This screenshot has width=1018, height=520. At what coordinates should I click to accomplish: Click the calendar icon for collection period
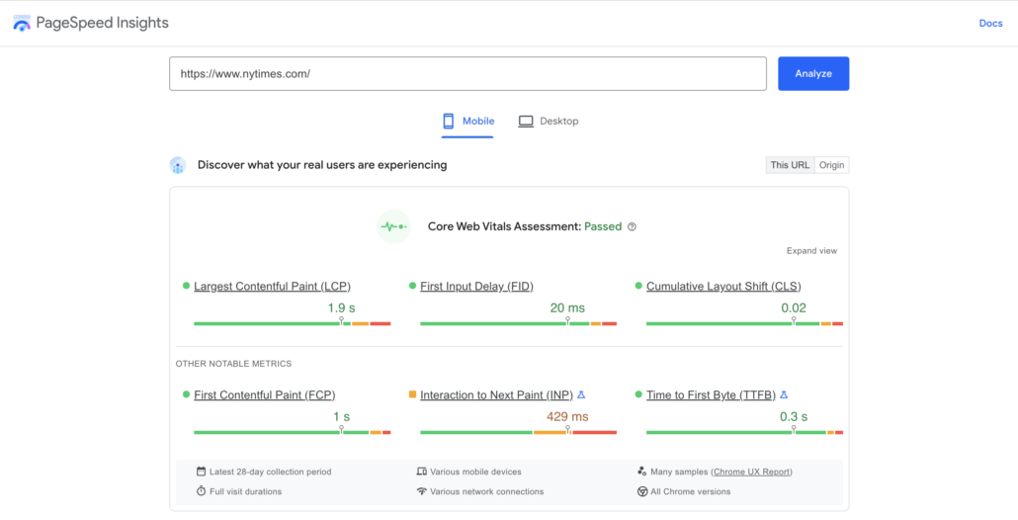point(201,472)
